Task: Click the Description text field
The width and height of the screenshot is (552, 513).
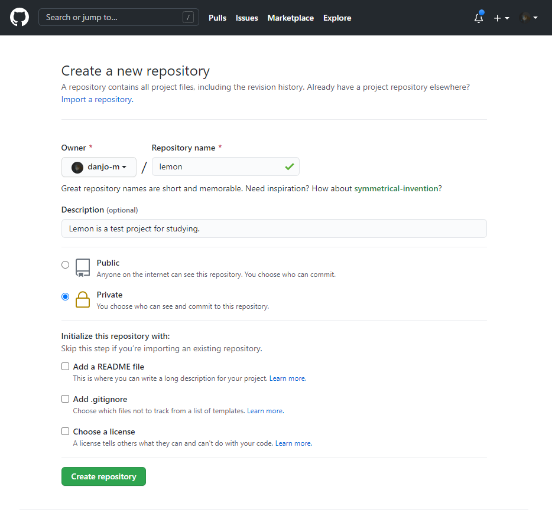Action: tap(274, 228)
